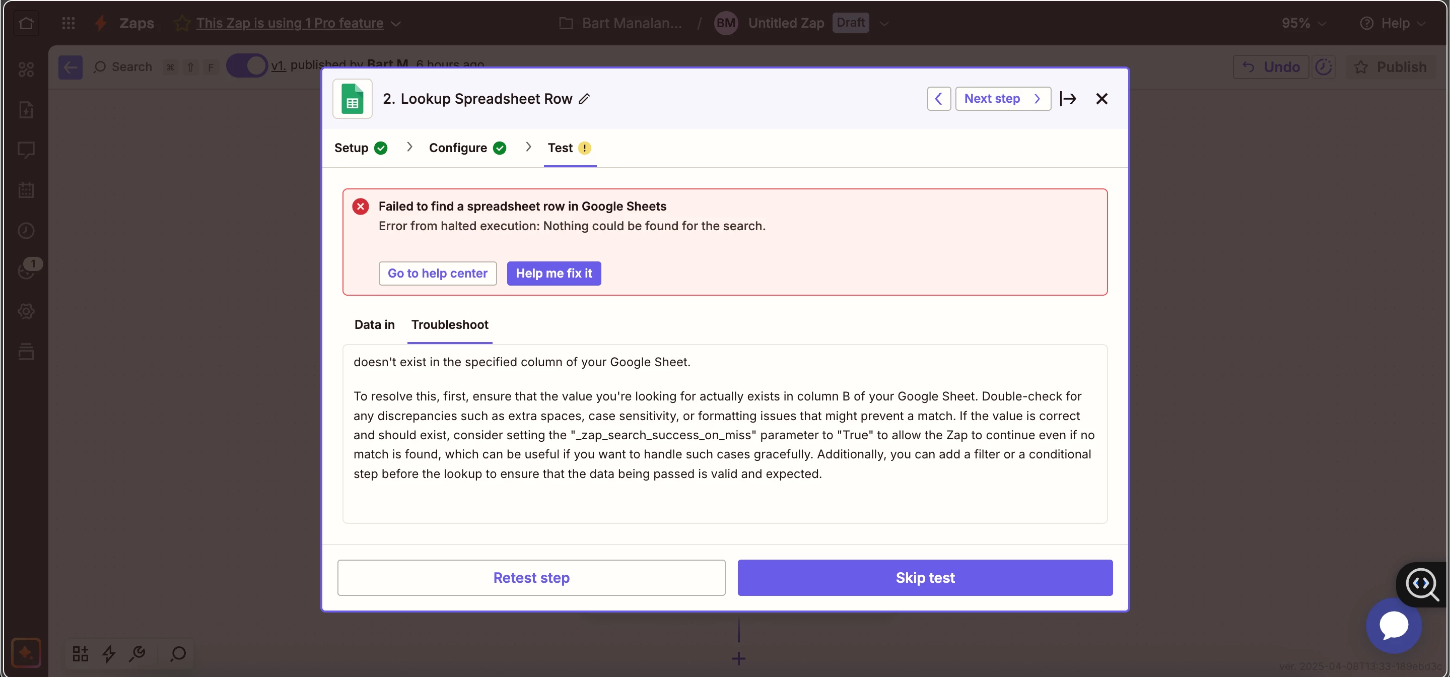Image resolution: width=1450 pixels, height=677 pixels.
Task: Click the Undo button
Action: pyautogui.click(x=1271, y=67)
